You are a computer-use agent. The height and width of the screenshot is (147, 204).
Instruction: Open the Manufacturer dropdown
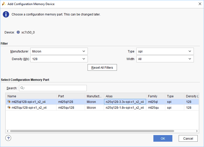[x=59, y=51]
